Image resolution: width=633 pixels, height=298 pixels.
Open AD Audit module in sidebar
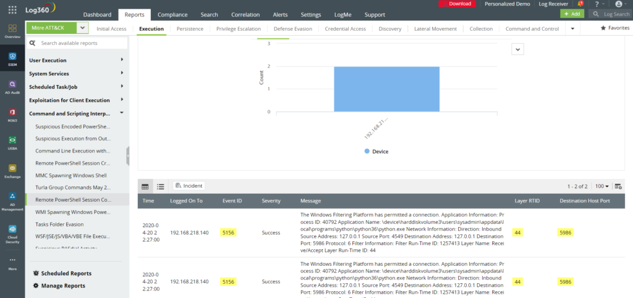click(x=12, y=86)
